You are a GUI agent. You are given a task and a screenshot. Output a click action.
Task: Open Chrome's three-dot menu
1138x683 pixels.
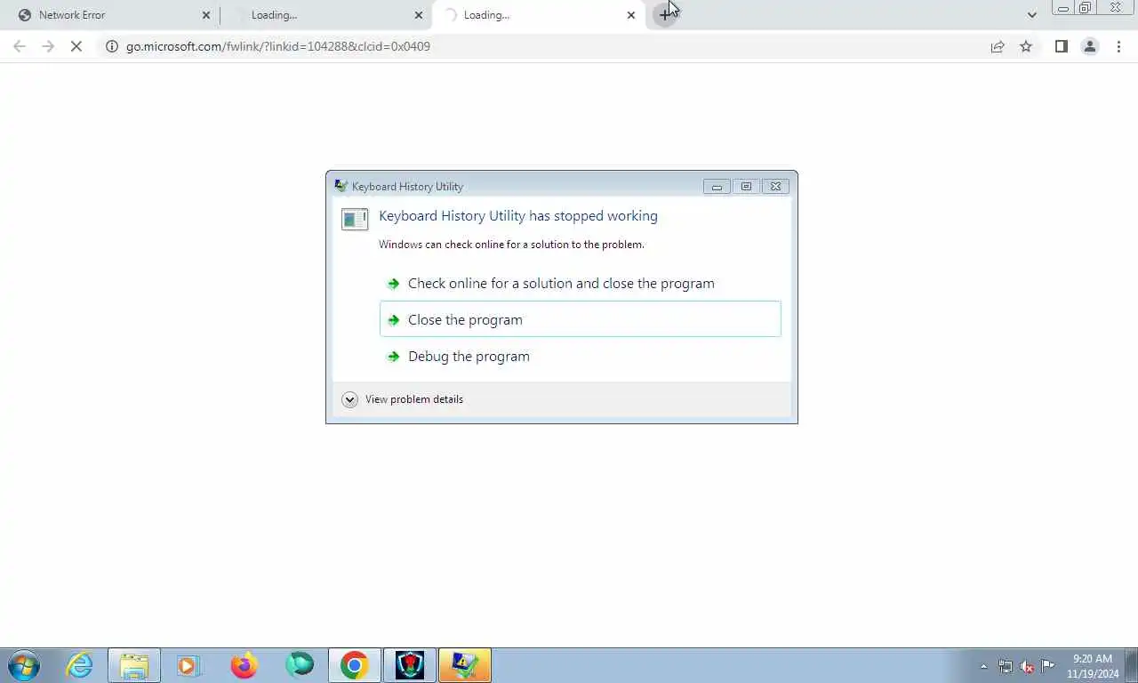[1118, 46]
